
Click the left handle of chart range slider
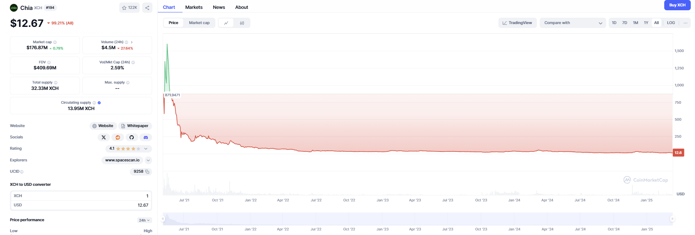163,219
